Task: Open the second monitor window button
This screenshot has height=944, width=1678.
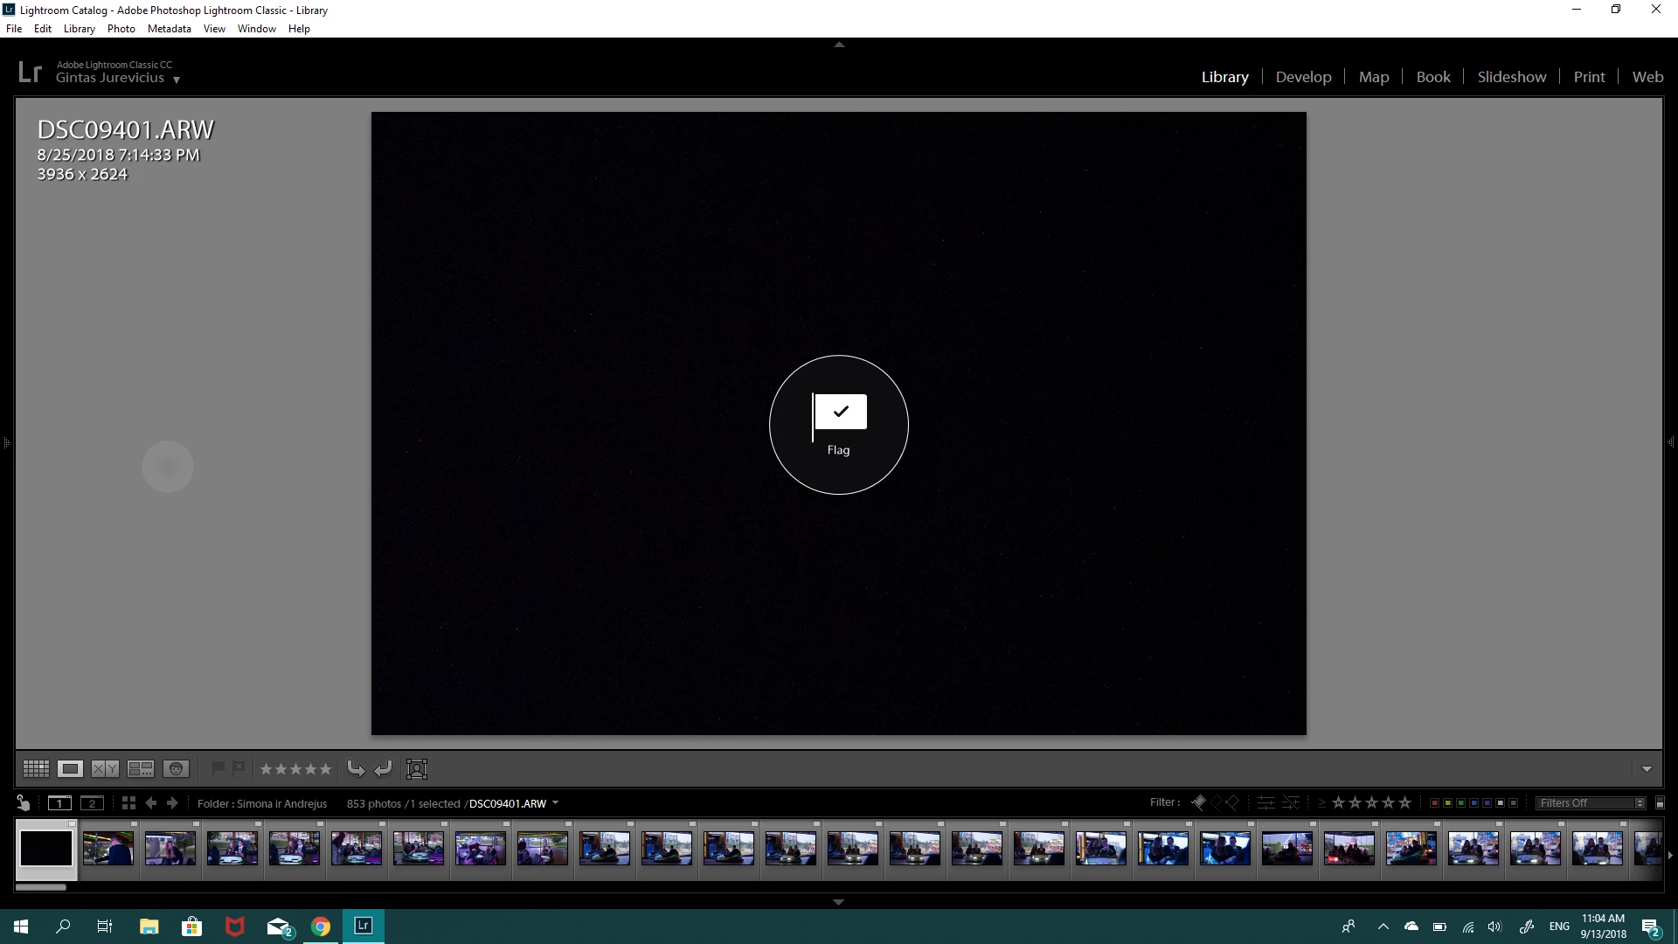Action: (x=92, y=803)
